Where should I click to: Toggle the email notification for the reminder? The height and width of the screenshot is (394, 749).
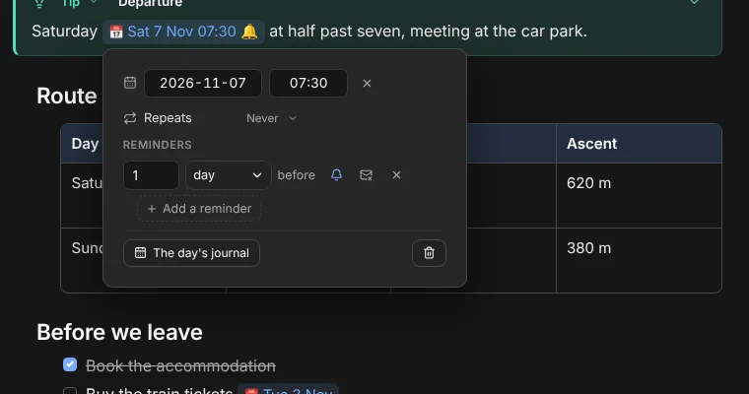pyautogui.click(x=366, y=174)
